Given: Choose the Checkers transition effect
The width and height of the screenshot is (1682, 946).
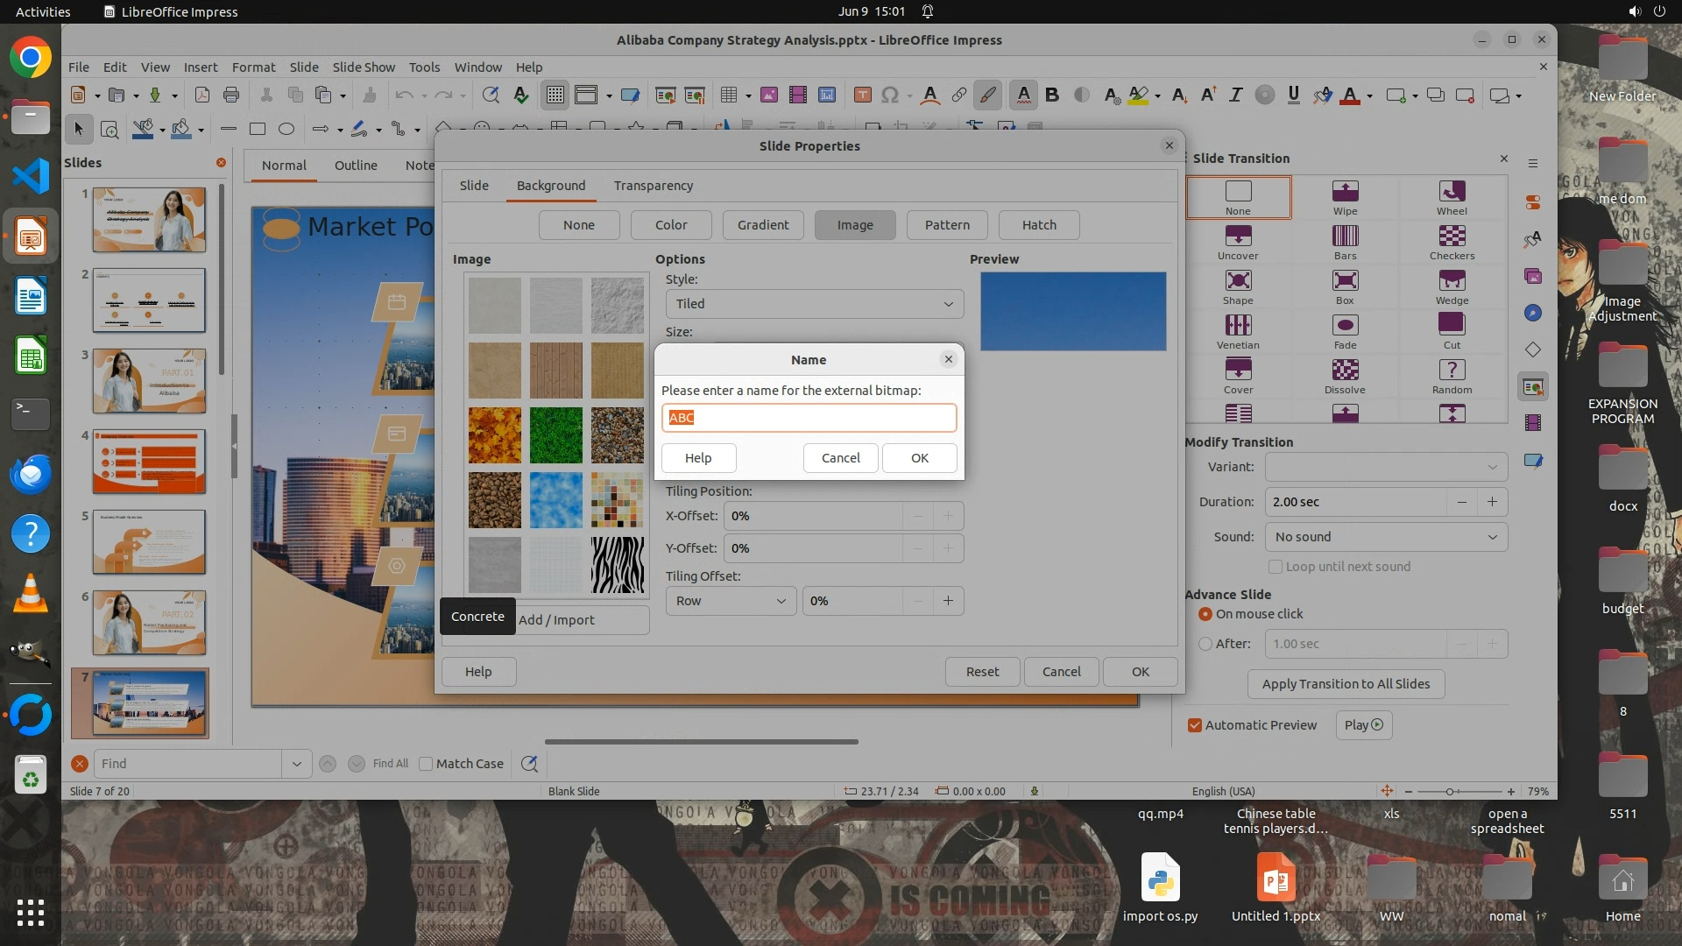Looking at the screenshot, I should [1452, 236].
